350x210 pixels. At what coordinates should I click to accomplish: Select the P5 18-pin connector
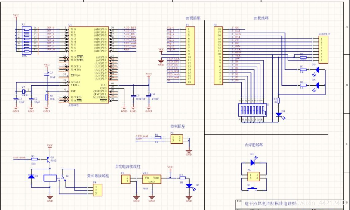pos(218,56)
